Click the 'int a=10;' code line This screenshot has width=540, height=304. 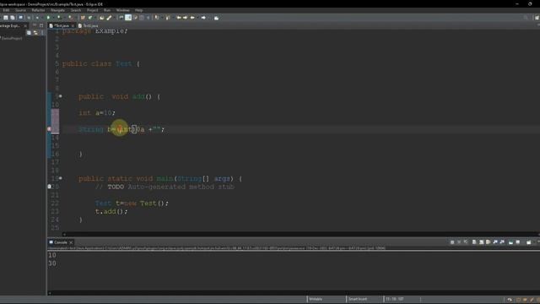tap(97, 112)
